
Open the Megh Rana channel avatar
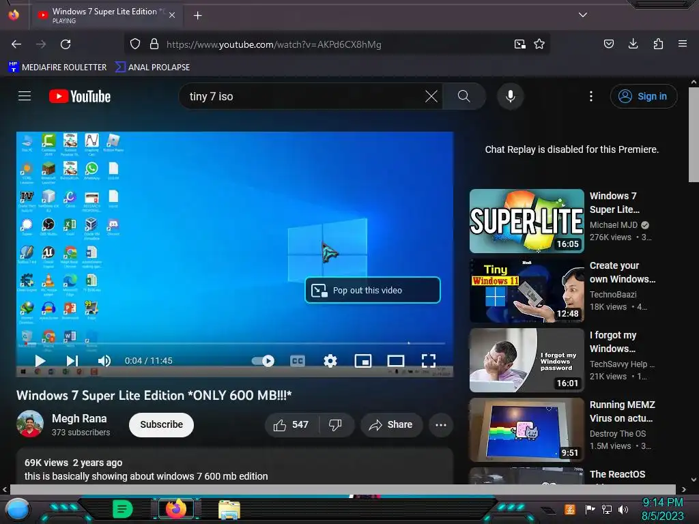coord(30,424)
